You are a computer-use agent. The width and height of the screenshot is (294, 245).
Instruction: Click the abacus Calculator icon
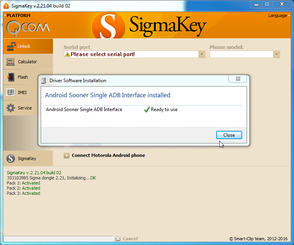click(x=11, y=62)
